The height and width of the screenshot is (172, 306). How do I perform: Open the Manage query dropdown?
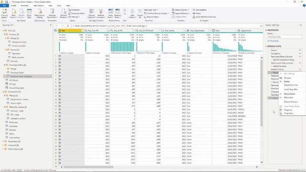74,17
